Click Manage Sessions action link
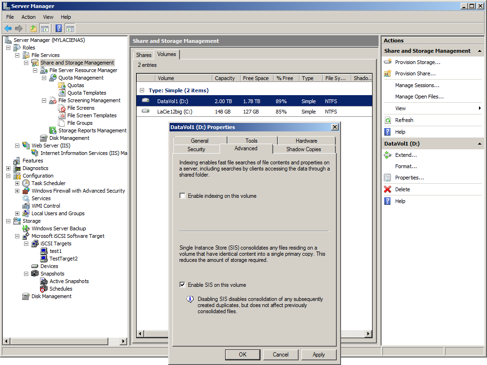Screen dimensions: 487x365 (x=417, y=85)
